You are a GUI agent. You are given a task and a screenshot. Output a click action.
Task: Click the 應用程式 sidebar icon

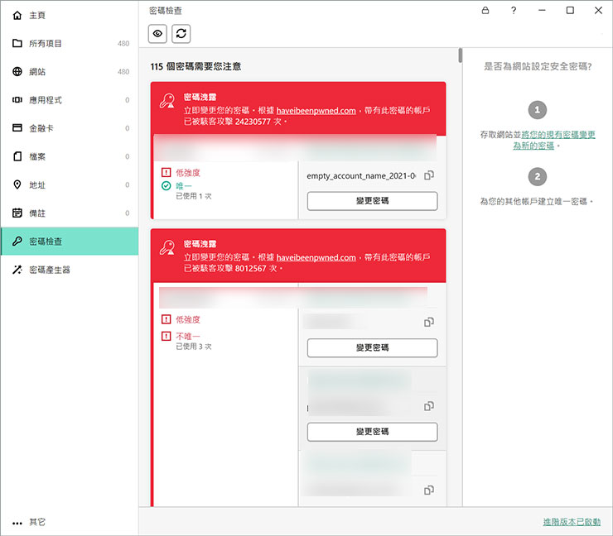tap(17, 99)
